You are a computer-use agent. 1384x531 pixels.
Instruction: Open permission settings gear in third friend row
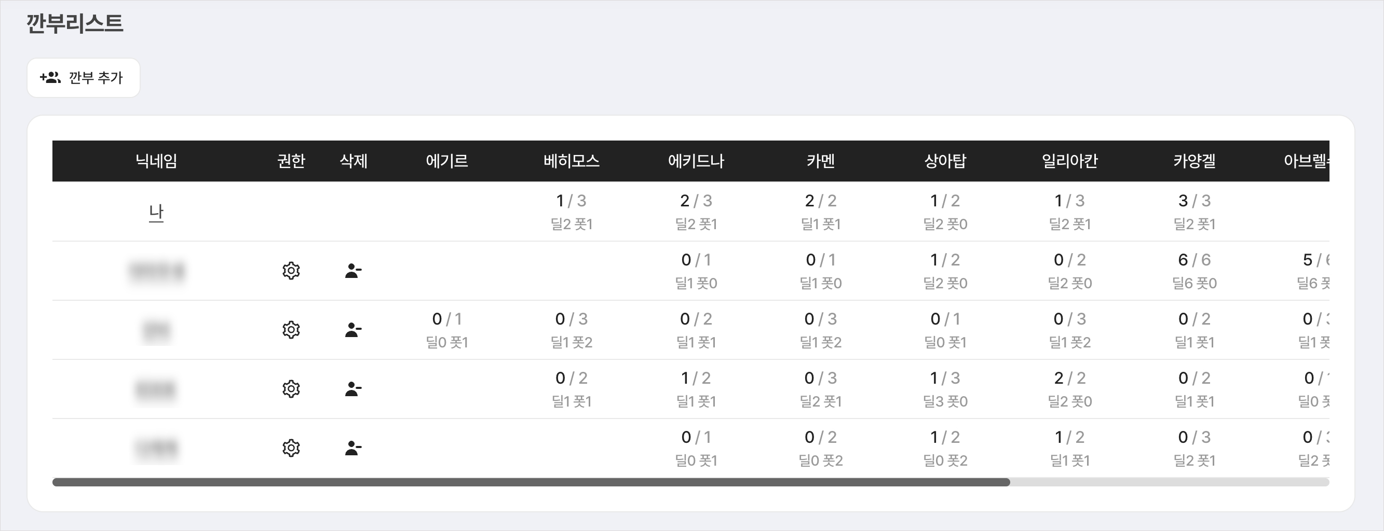[x=291, y=389]
